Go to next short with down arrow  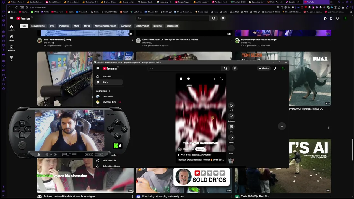(x=282, y=126)
